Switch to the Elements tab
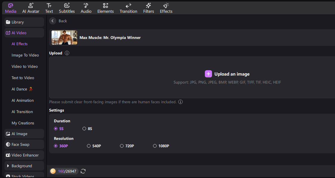Screen dimensions: 335x178 [105, 8]
